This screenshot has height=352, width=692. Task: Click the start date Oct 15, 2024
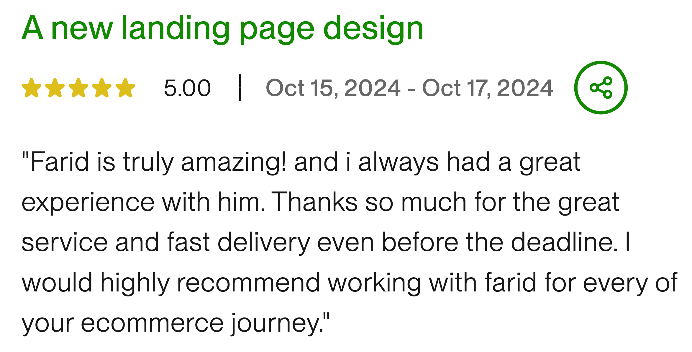[333, 88]
